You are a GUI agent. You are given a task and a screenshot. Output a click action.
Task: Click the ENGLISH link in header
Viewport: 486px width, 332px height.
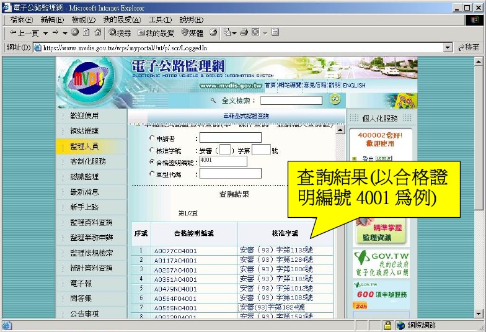354,85
